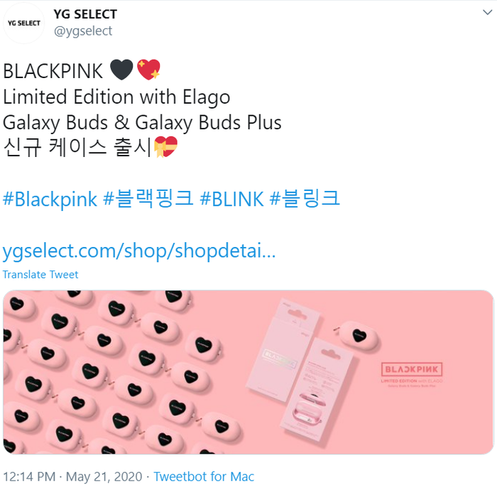Click the sparkling red heart emoji
This screenshot has height=485, width=497.
coord(148,70)
